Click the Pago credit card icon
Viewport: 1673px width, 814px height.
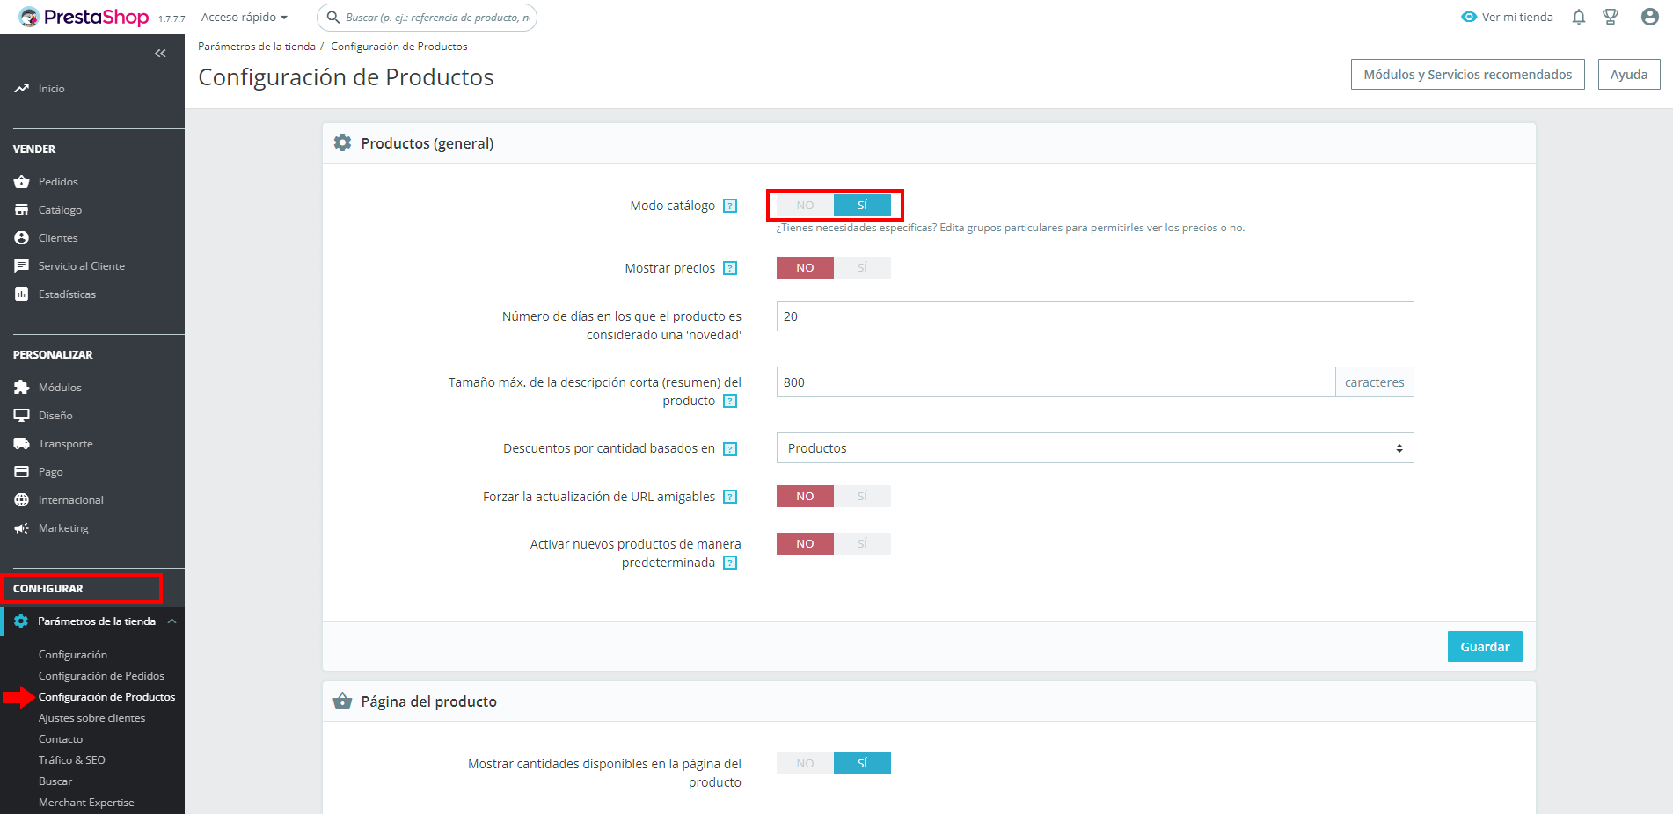(21, 472)
